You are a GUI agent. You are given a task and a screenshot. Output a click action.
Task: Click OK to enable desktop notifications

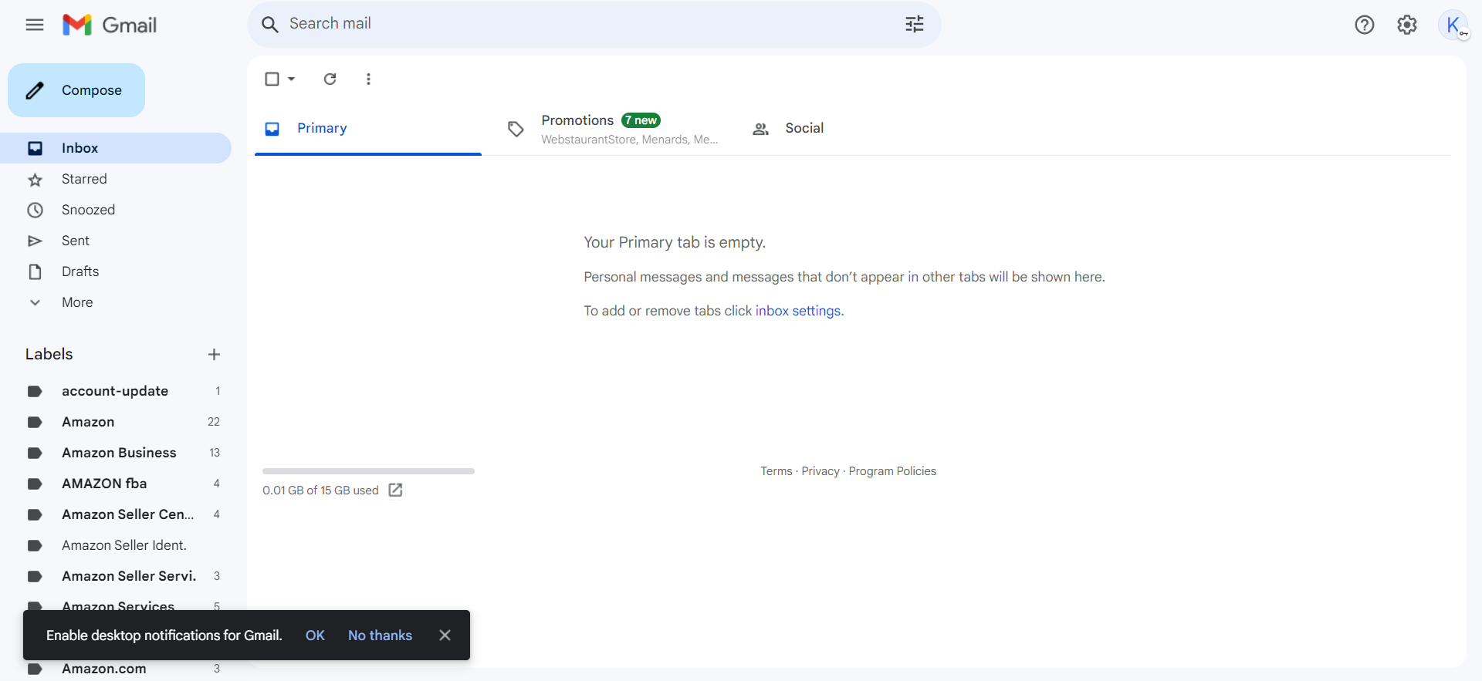[315, 635]
